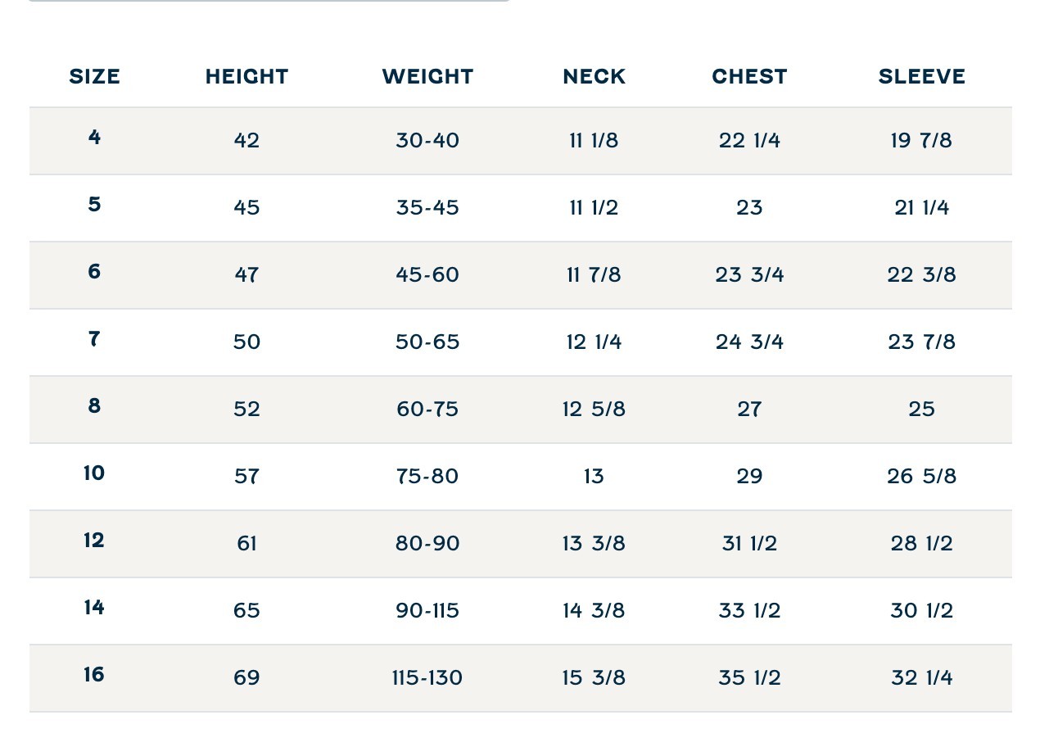Select size 16 row label
Image resolution: width=1058 pixels, height=756 pixels.
pyautogui.click(x=94, y=674)
